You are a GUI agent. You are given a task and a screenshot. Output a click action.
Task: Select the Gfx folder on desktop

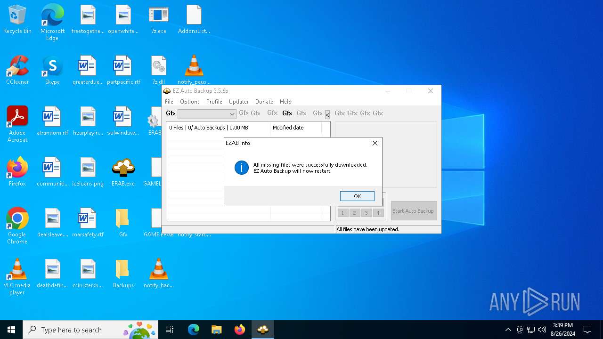click(x=123, y=223)
